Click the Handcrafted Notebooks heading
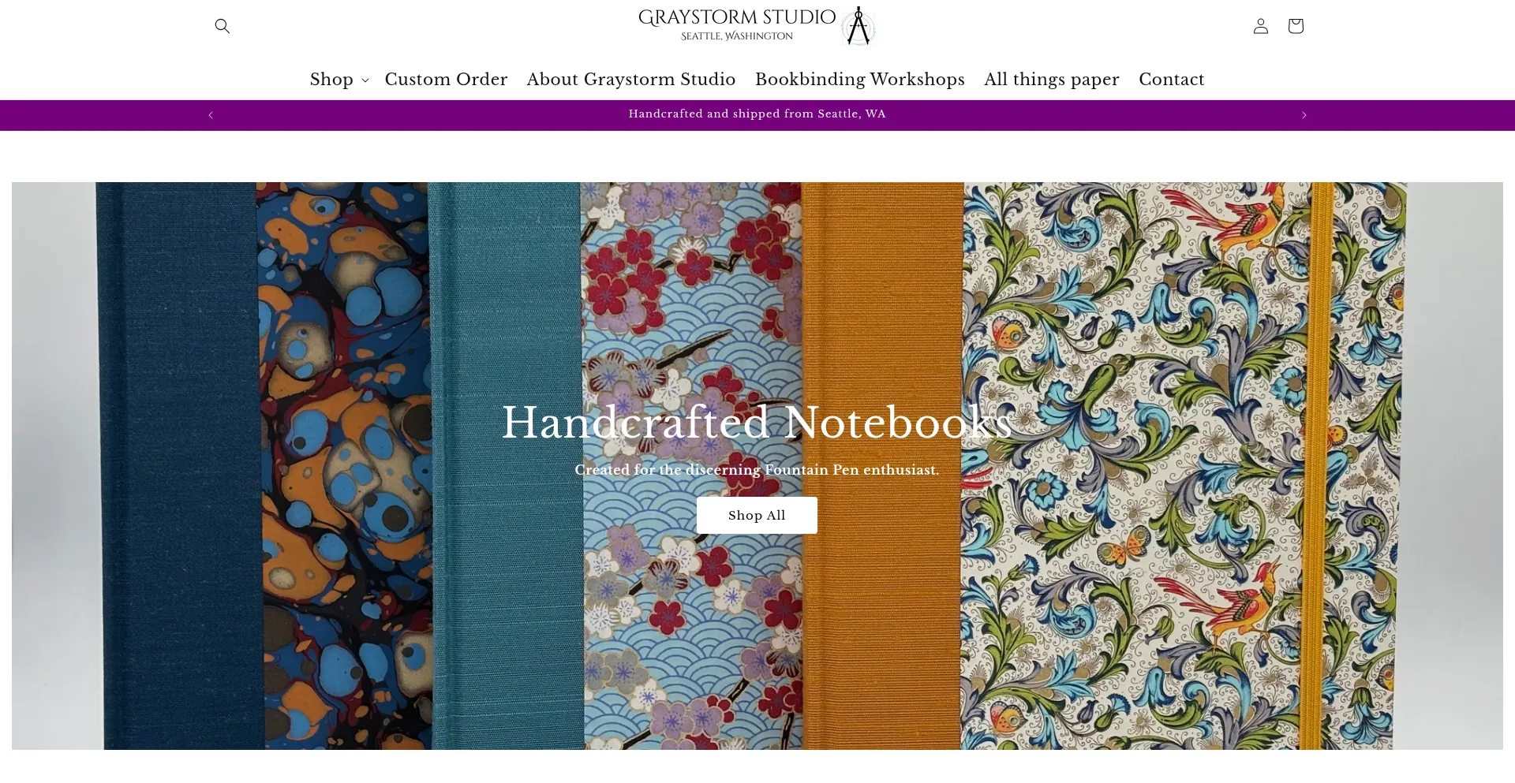The image size is (1515, 783). click(x=757, y=423)
